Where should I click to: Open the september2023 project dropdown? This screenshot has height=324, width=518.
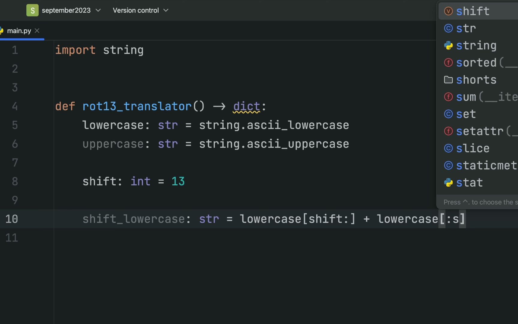71,10
